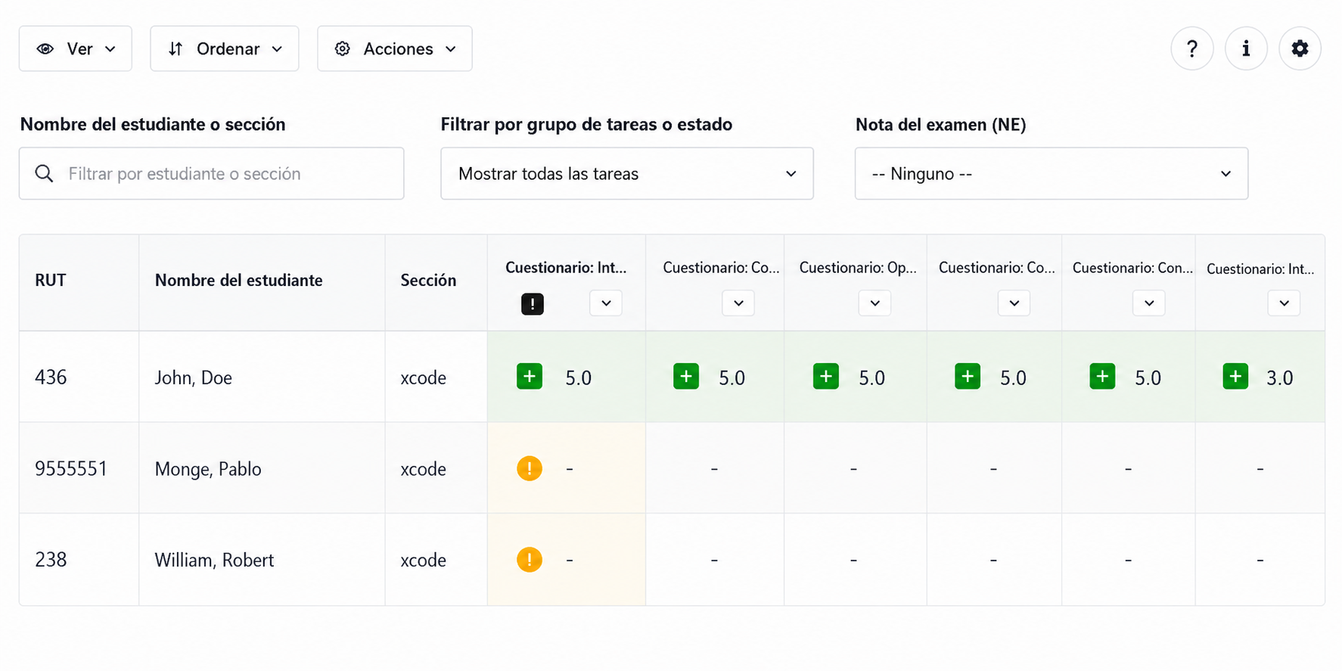The height and width of the screenshot is (671, 1342).
Task: Open the chevron above the 3.0 grade column
Action: (1284, 303)
